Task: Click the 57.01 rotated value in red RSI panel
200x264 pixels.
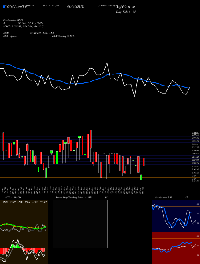Action: coord(194,246)
